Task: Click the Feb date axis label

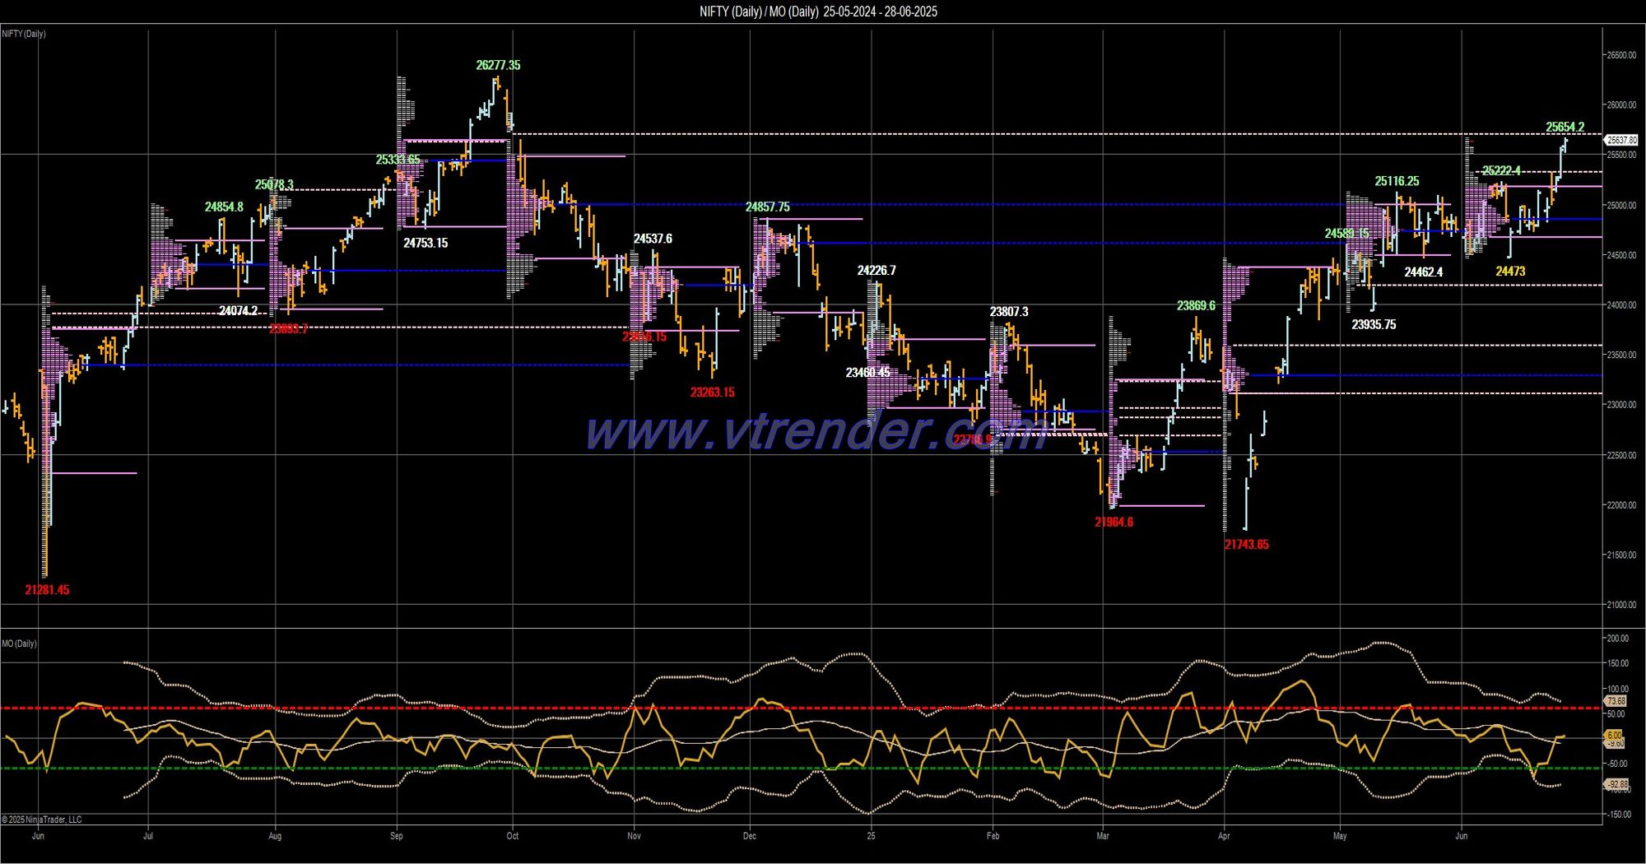Action: pos(993,836)
